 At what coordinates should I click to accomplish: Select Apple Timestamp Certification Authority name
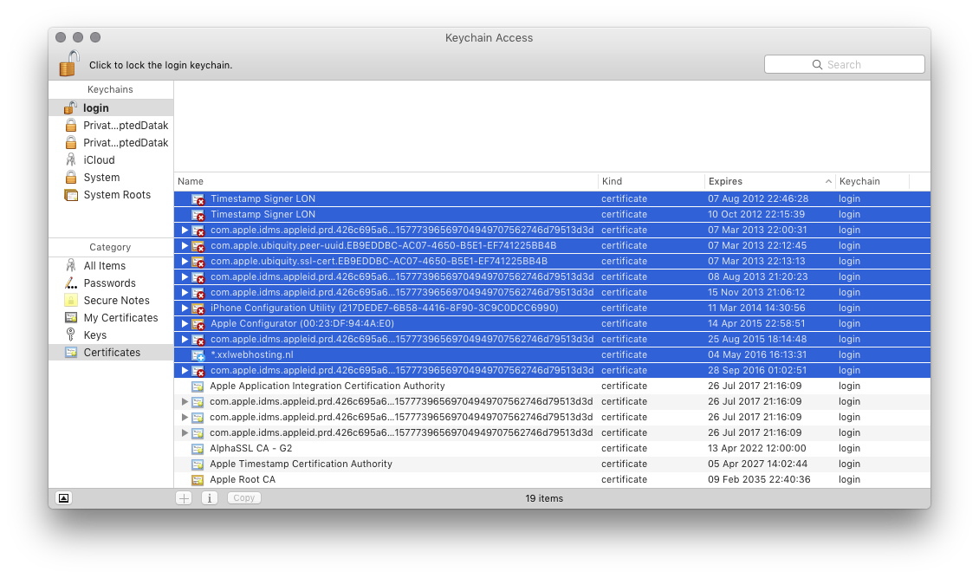tap(301, 464)
